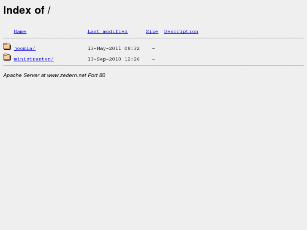Open the ministranten/ directory link
Viewport: 307px width, 230px height.
click(x=34, y=59)
